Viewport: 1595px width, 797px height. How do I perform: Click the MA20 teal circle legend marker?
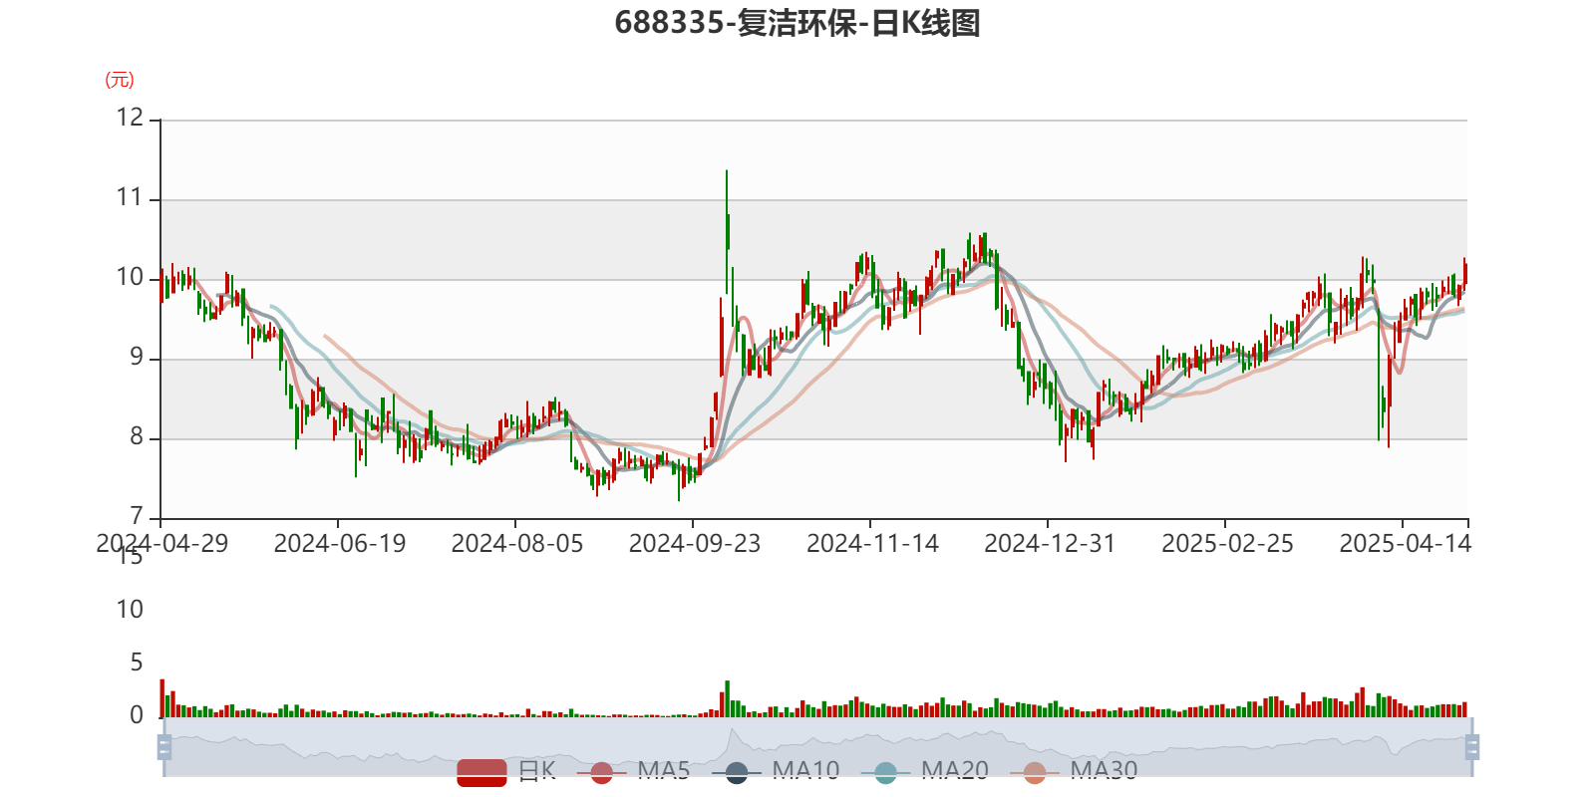(x=885, y=773)
